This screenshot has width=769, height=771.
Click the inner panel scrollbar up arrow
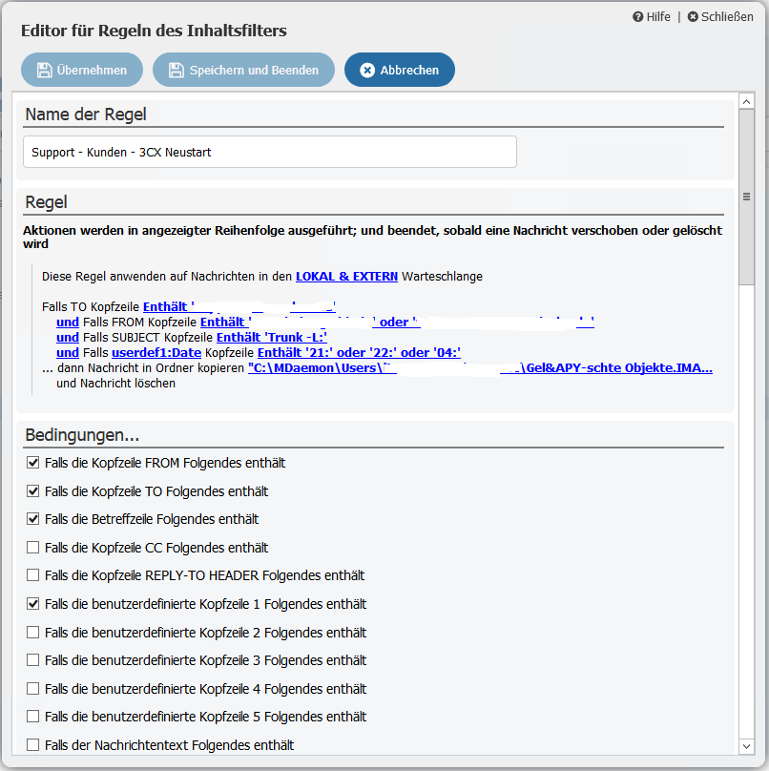pos(746,99)
